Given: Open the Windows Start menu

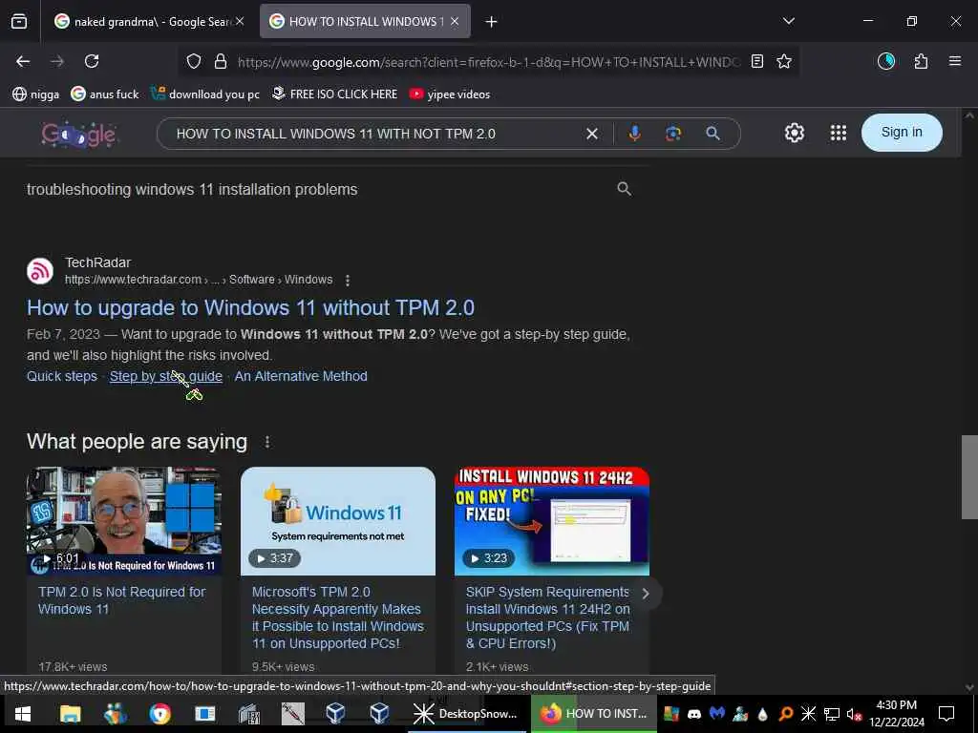Looking at the screenshot, I should click(x=23, y=714).
